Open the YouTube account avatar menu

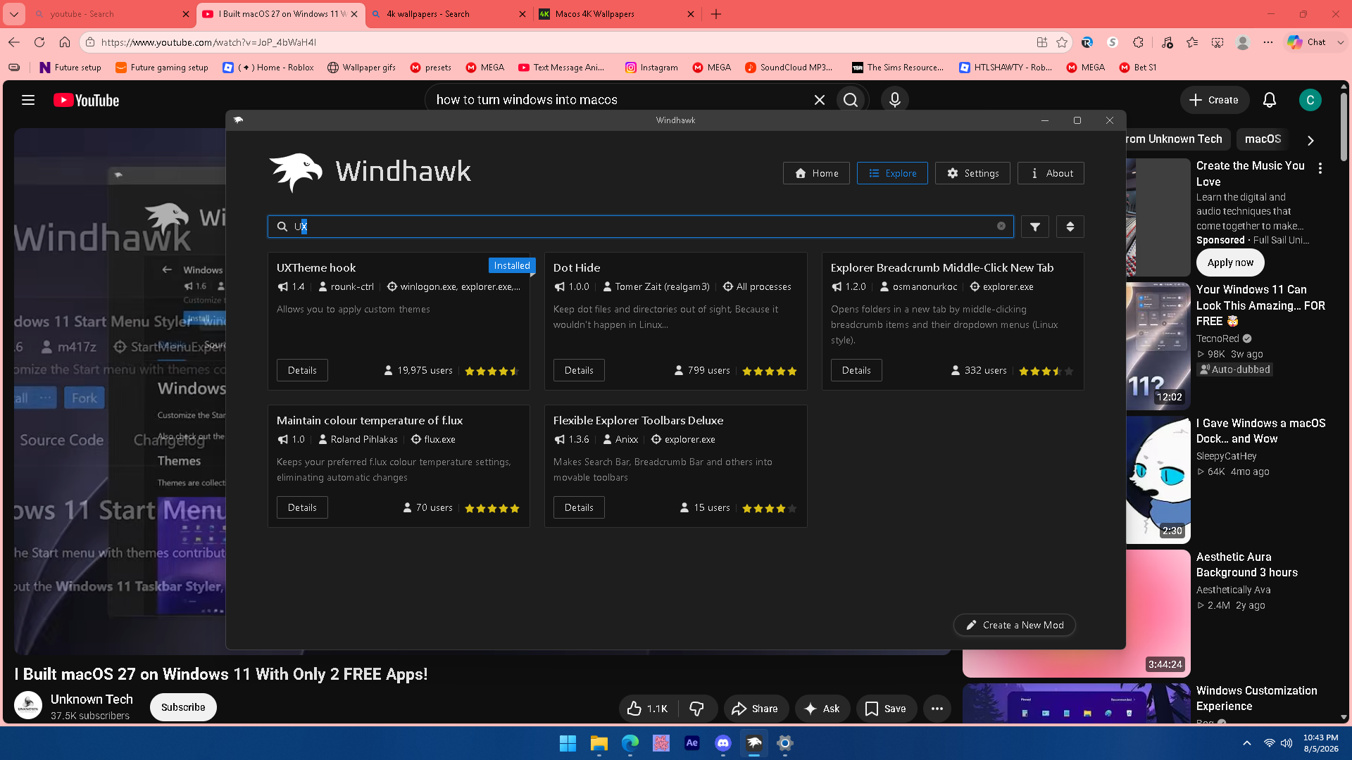point(1310,100)
